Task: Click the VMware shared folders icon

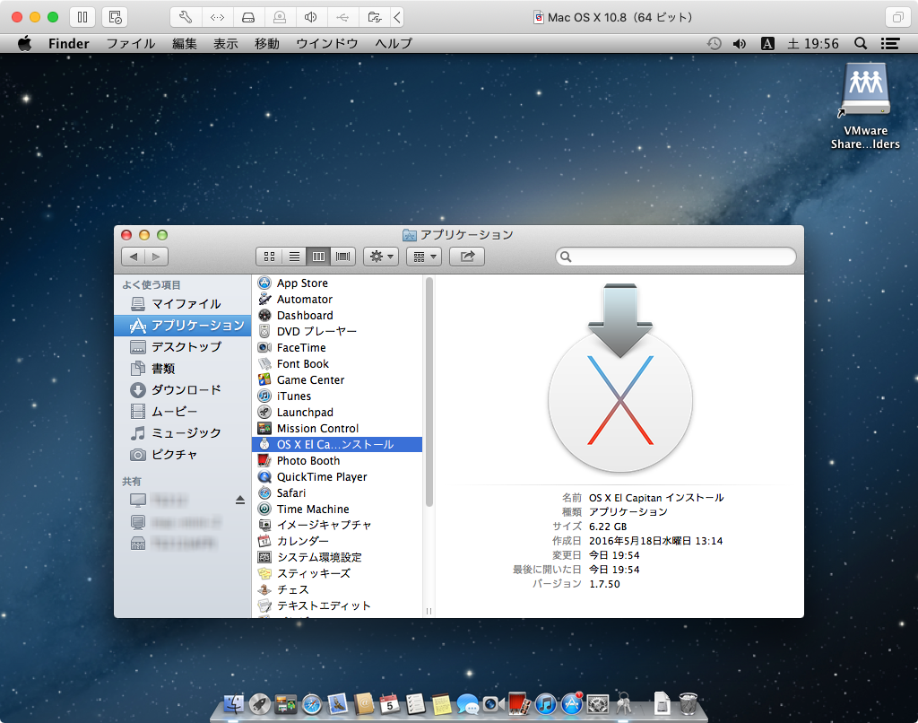Action: (374, 17)
